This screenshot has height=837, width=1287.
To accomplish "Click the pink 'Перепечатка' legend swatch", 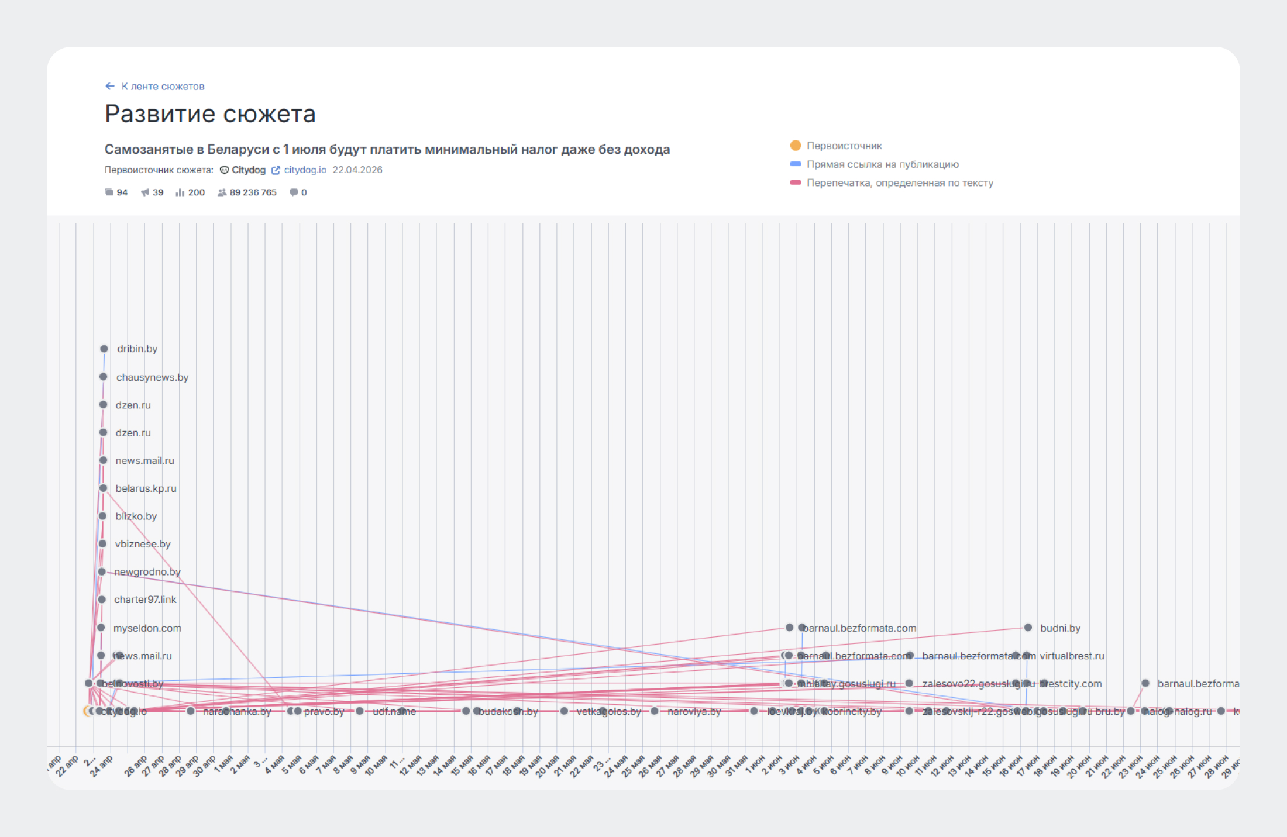I will (x=796, y=182).
